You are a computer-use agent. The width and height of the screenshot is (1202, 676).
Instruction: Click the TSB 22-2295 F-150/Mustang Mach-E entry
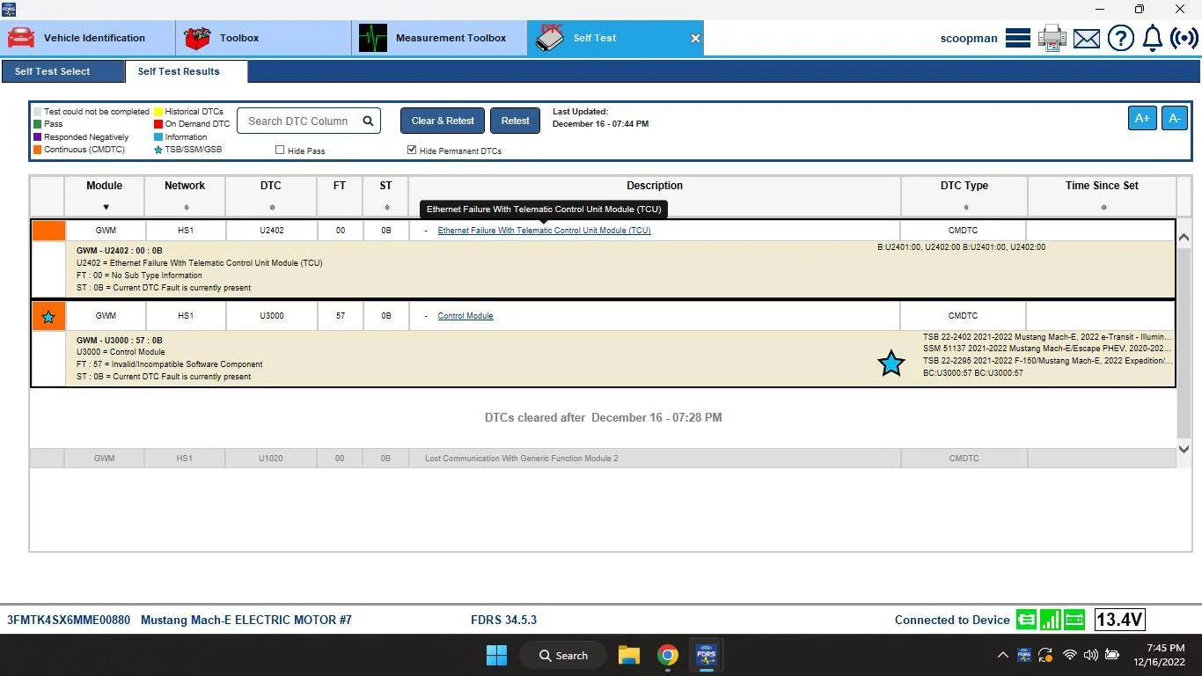click(1047, 361)
